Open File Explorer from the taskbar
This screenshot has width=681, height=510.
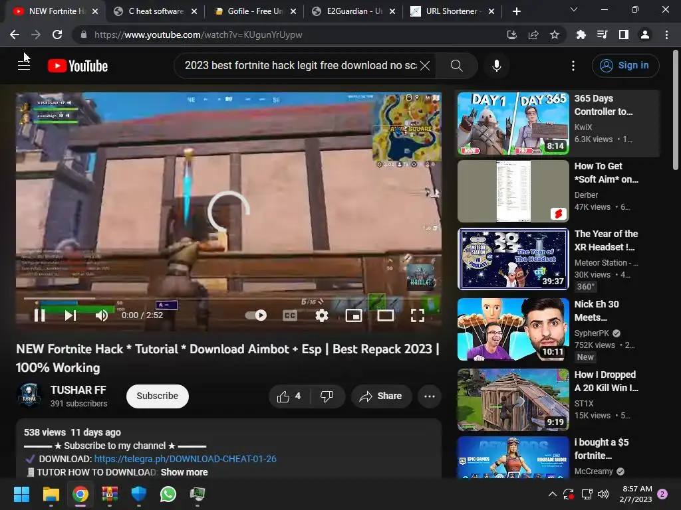point(51,494)
